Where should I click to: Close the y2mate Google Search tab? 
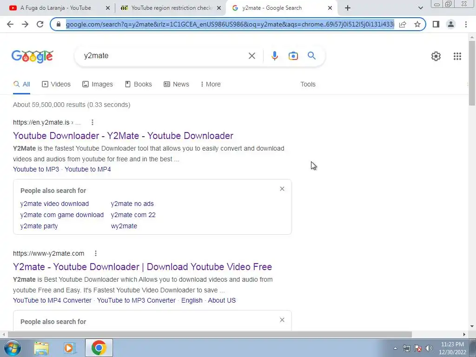click(330, 8)
